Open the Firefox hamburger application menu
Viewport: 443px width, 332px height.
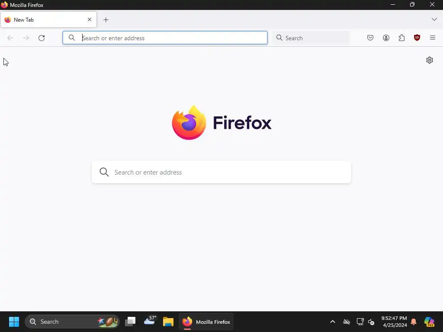433,38
